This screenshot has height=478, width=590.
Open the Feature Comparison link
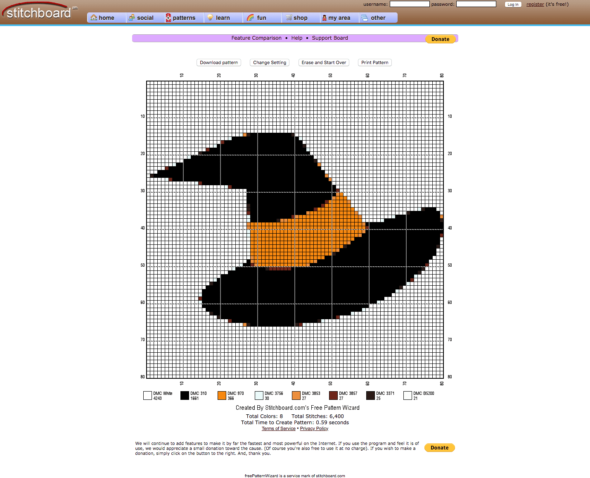click(256, 38)
